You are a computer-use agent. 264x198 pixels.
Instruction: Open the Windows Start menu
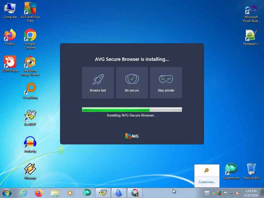[7, 193]
